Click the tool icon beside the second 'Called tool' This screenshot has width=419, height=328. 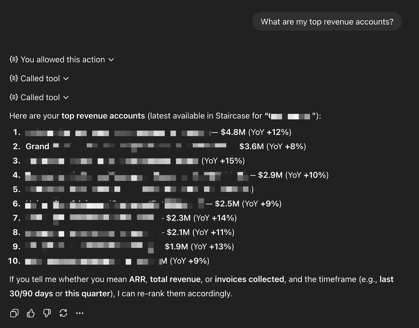pos(14,97)
